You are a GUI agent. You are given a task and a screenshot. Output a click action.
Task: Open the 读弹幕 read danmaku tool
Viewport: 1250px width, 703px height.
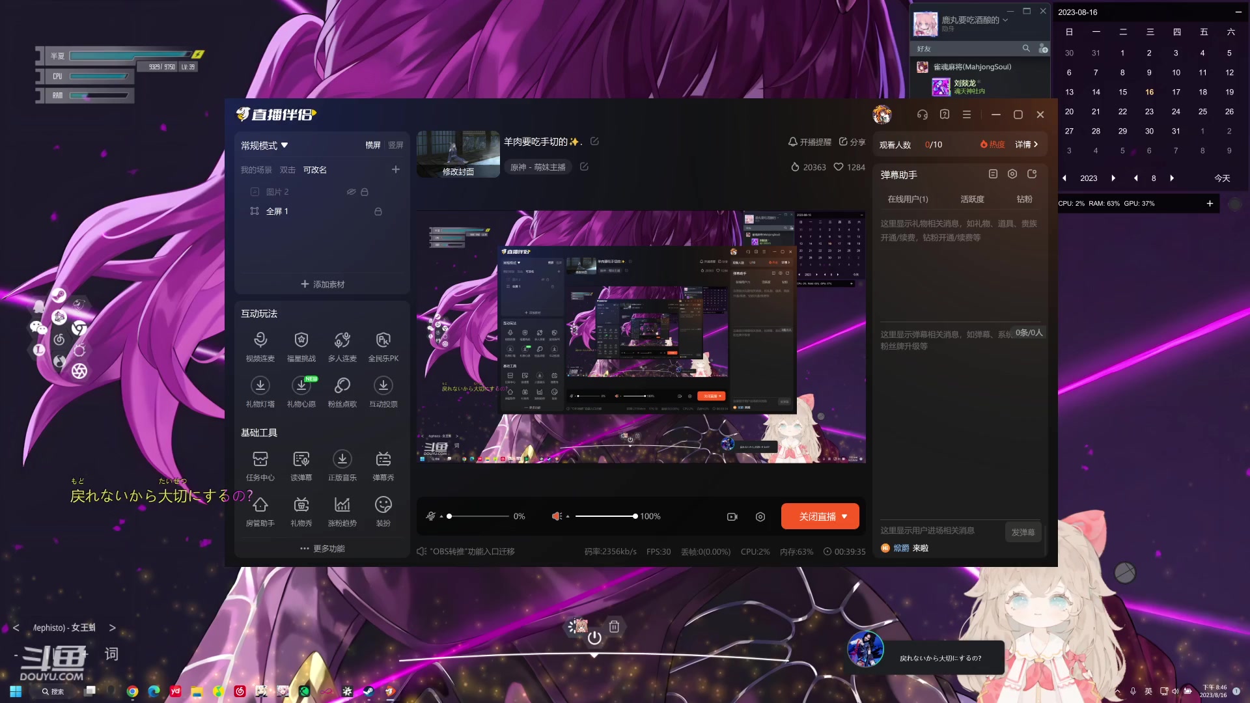pyautogui.click(x=301, y=465)
